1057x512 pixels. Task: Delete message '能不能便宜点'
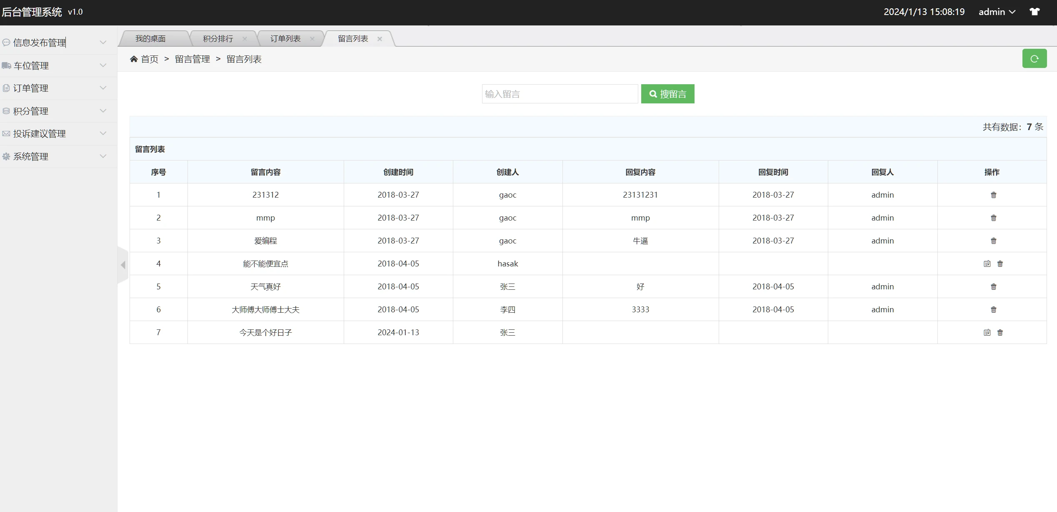tap(1000, 264)
